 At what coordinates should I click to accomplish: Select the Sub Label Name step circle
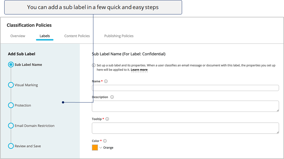[11, 65]
